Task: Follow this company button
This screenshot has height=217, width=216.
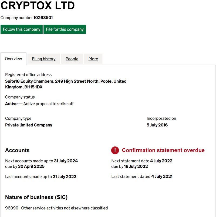Action: 22,29
